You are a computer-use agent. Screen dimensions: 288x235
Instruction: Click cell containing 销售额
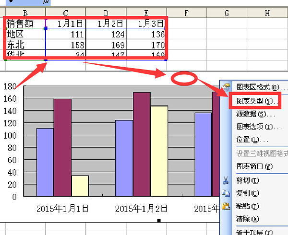point(25,23)
